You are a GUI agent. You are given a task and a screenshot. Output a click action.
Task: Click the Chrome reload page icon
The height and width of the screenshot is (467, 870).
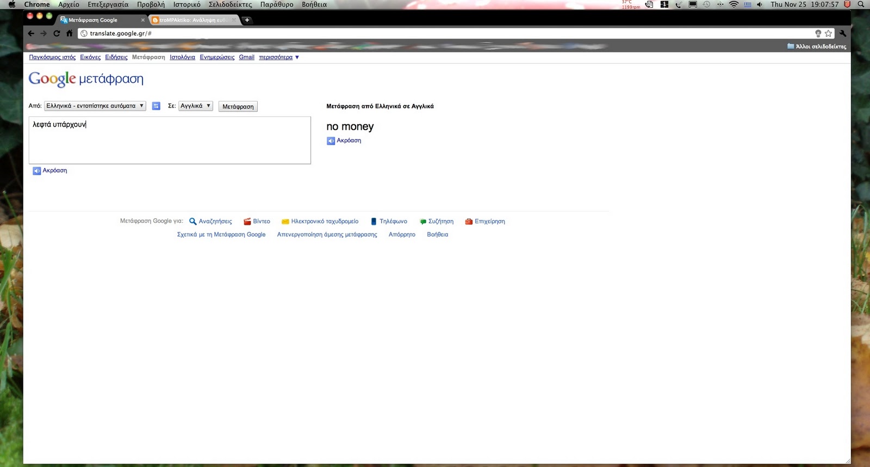[x=57, y=34]
